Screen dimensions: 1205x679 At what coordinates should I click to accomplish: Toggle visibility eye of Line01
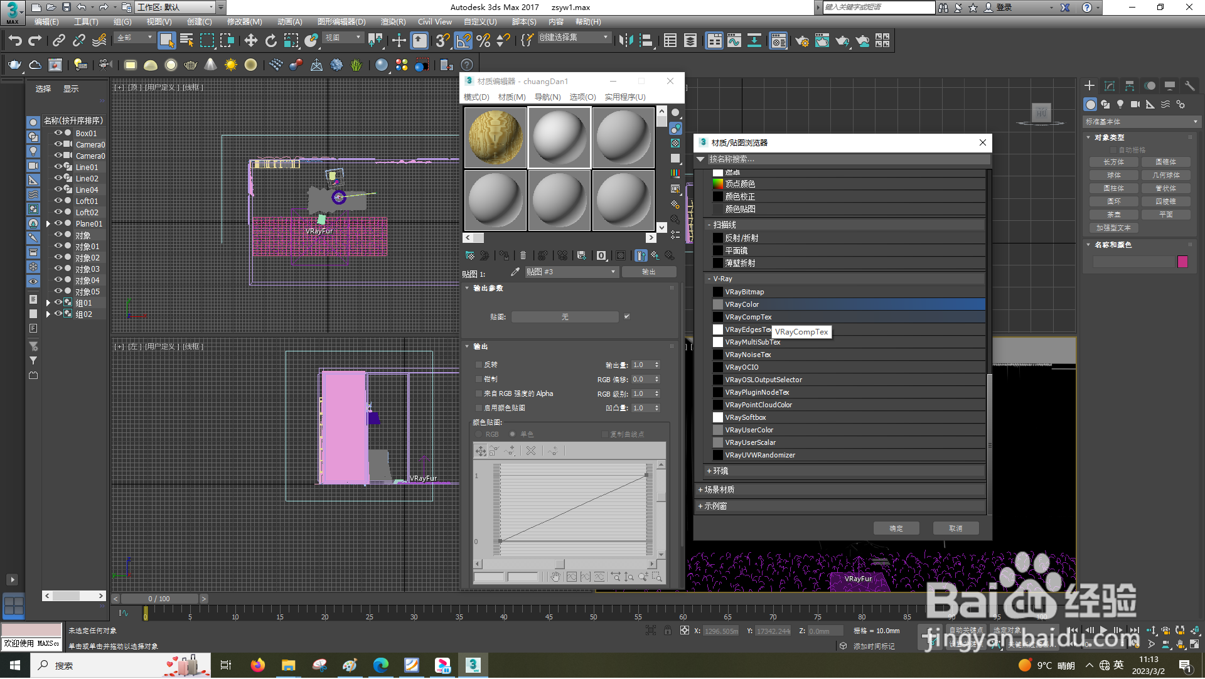tap(58, 167)
